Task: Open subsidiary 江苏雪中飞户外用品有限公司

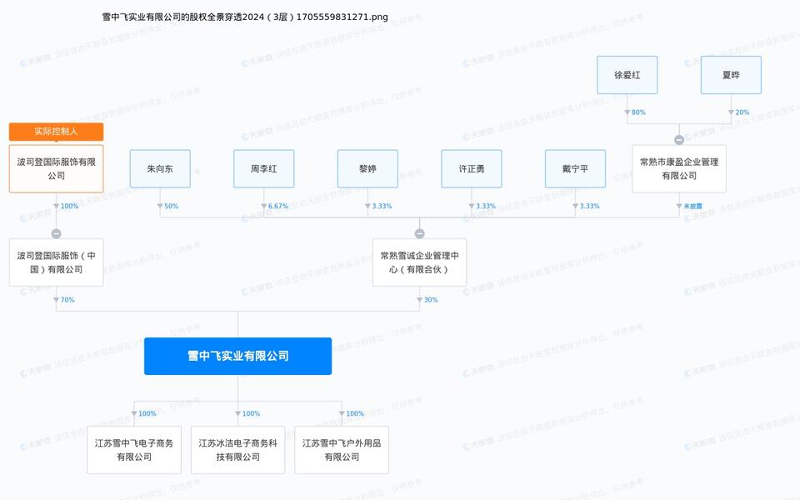Action: [342, 450]
